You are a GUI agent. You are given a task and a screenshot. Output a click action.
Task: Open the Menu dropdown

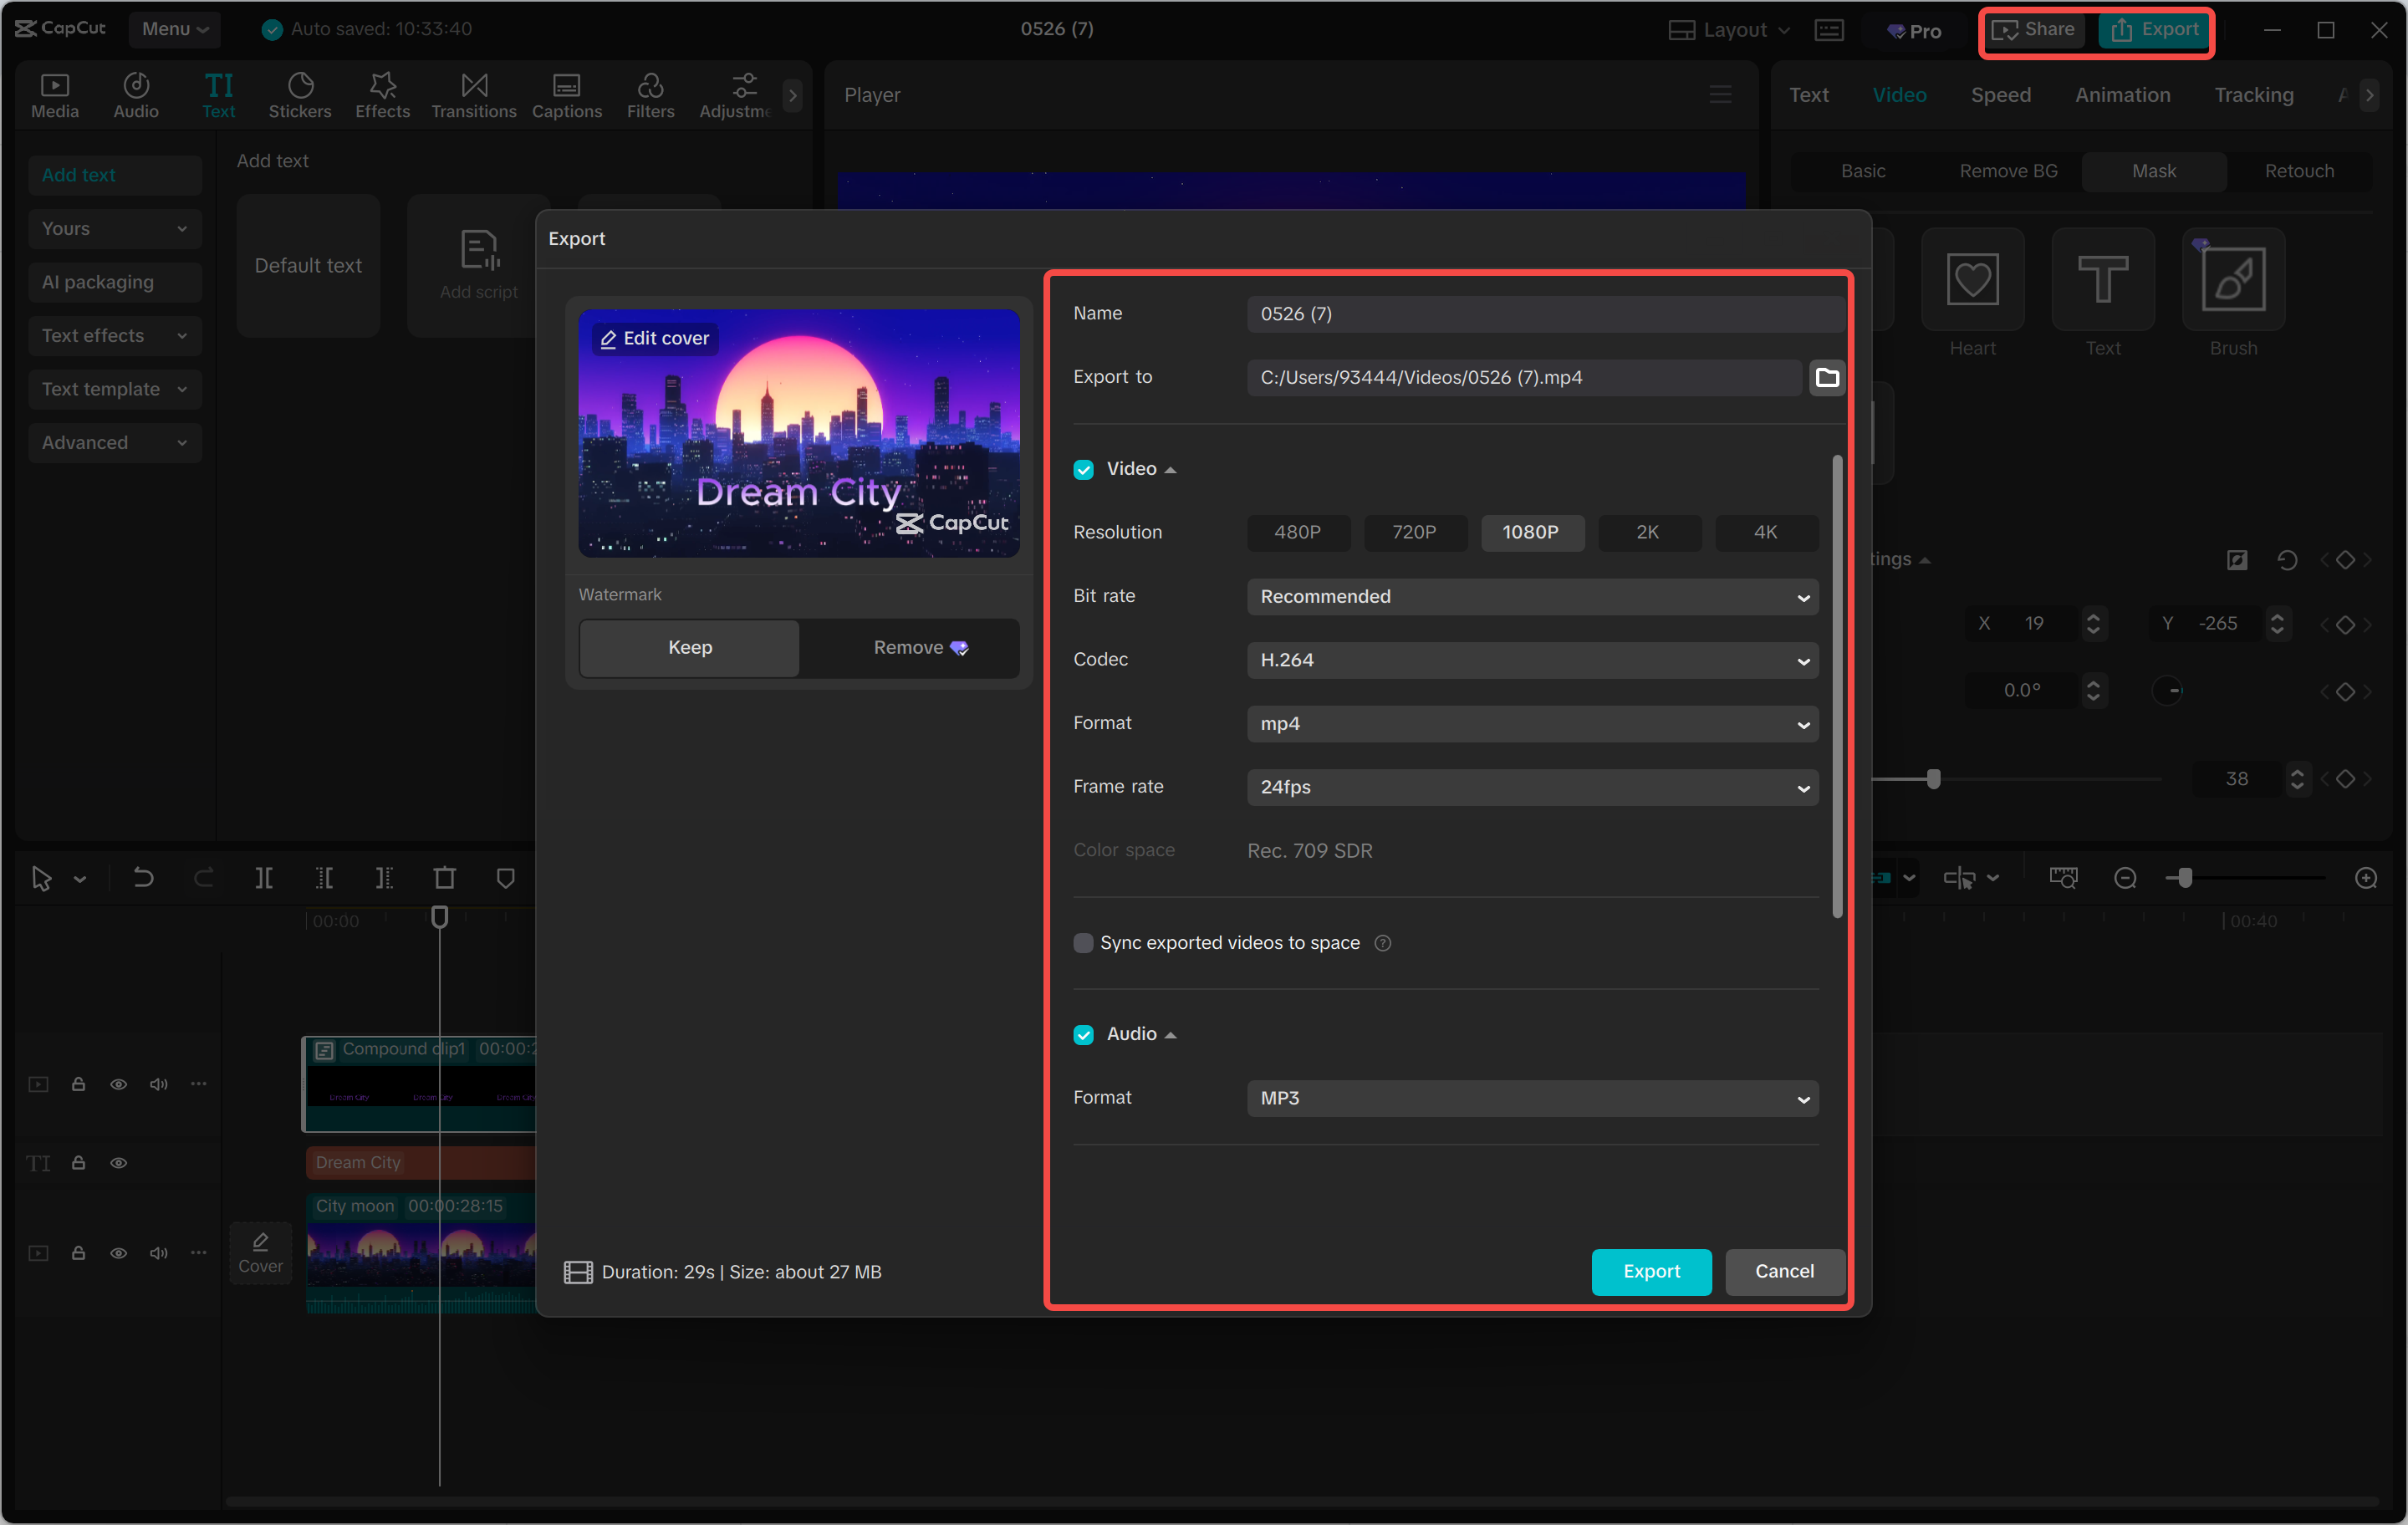[x=175, y=29]
